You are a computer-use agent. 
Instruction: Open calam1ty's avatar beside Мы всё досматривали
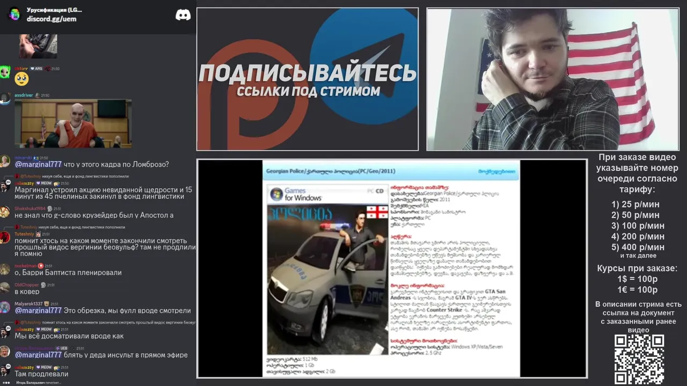click(5, 332)
